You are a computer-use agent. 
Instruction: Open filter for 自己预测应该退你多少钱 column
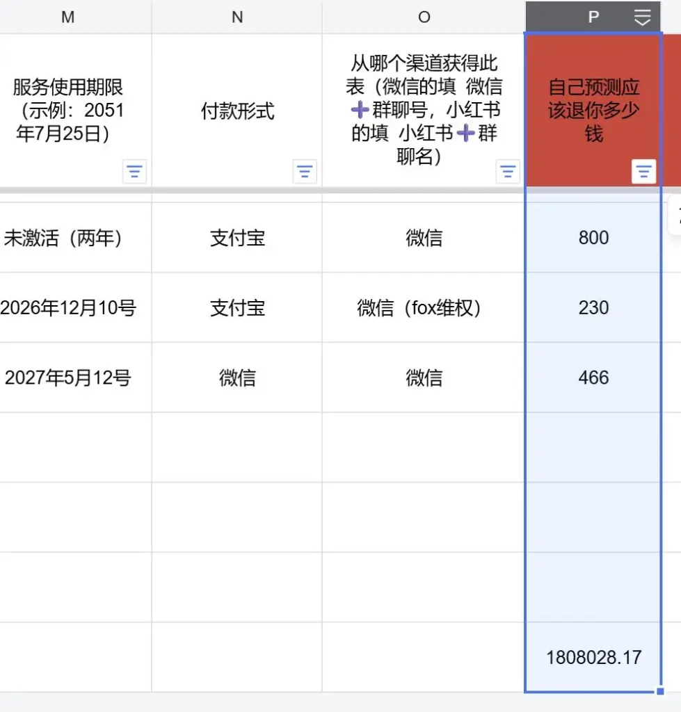coord(643,171)
